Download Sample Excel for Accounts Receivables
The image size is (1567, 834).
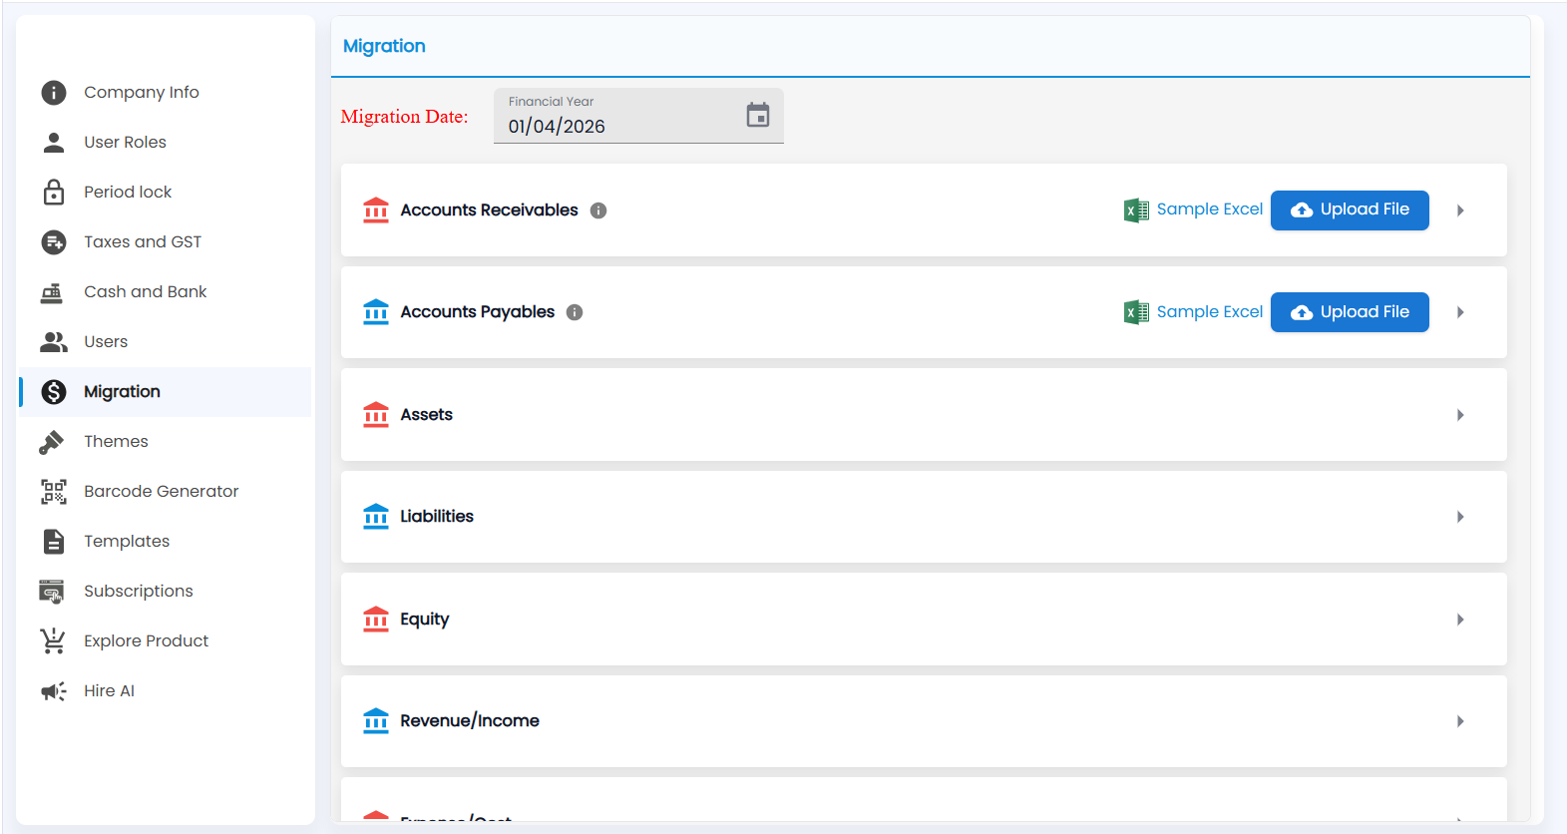pos(1209,209)
